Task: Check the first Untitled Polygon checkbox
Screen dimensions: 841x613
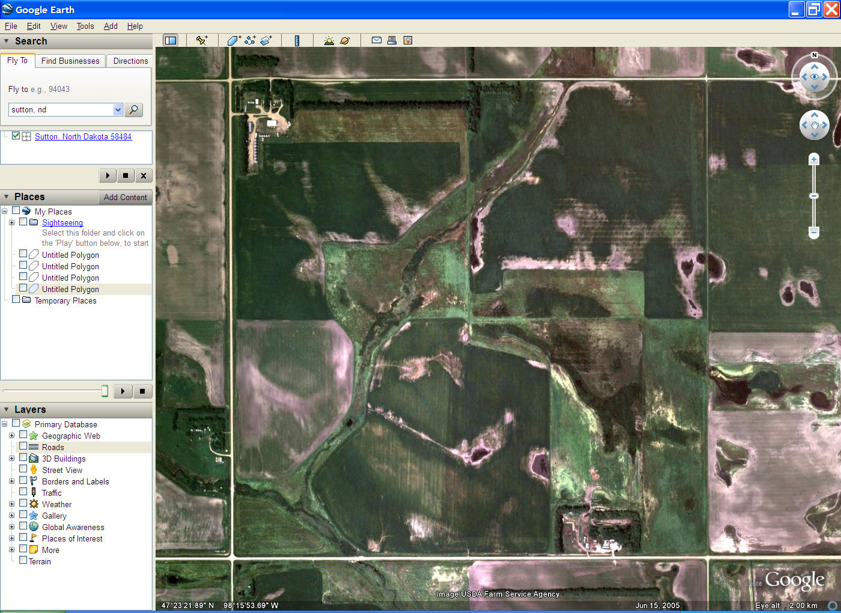Action: [23, 254]
